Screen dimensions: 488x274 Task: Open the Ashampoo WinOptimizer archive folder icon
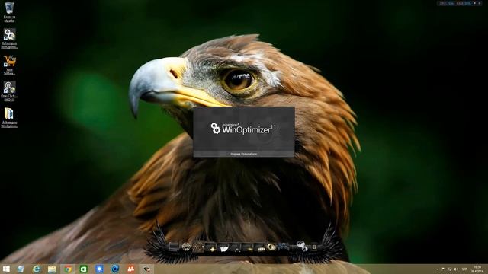(9, 117)
